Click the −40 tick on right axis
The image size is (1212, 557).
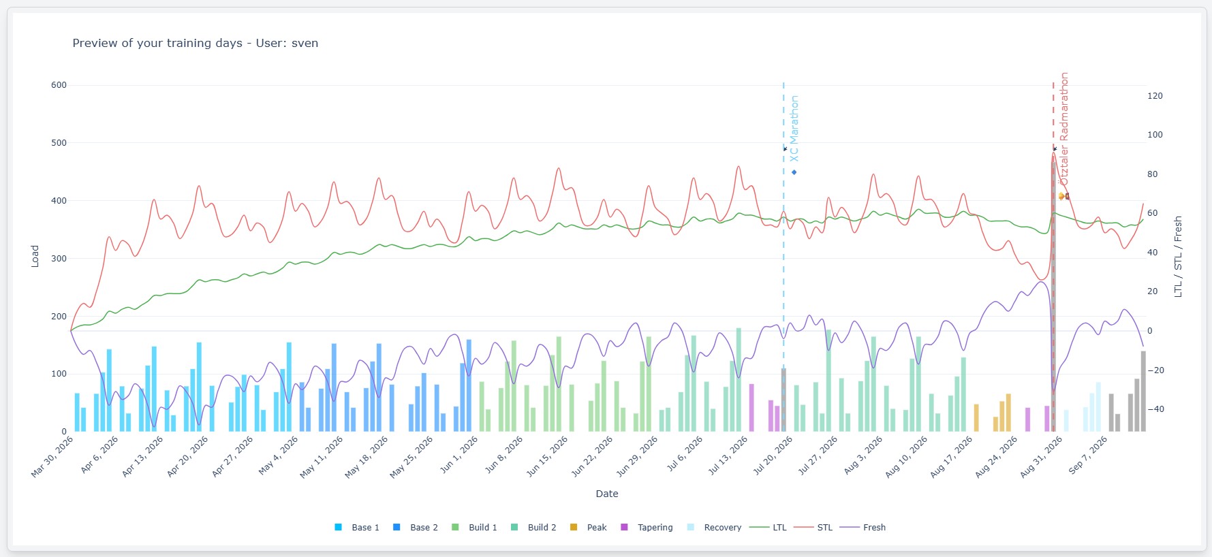[1155, 409]
